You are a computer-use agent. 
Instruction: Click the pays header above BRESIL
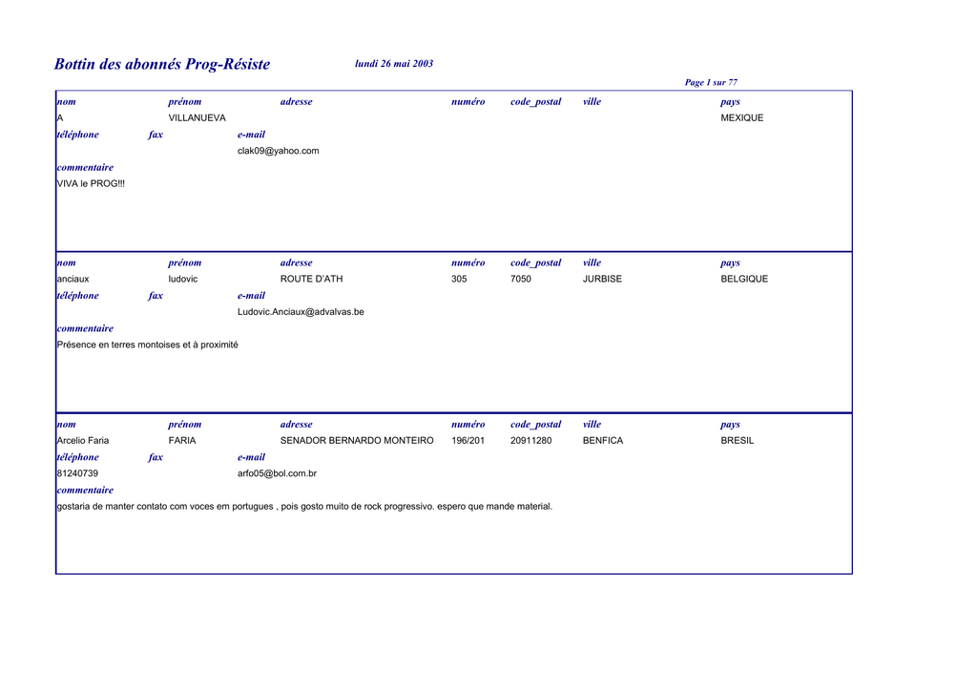coord(730,425)
